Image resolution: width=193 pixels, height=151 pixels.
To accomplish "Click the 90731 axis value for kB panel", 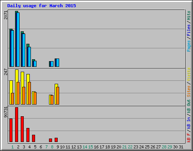I will [x=6, y=112].
